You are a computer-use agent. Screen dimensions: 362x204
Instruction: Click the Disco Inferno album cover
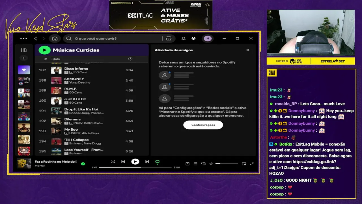point(56,70)
